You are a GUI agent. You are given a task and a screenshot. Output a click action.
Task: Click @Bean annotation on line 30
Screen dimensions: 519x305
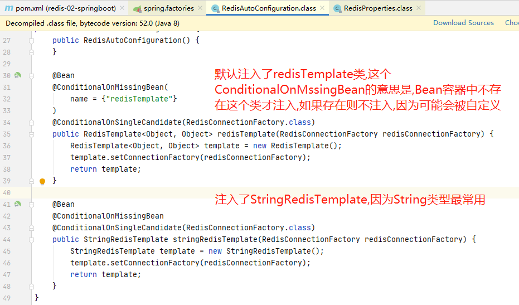(63, 75)
